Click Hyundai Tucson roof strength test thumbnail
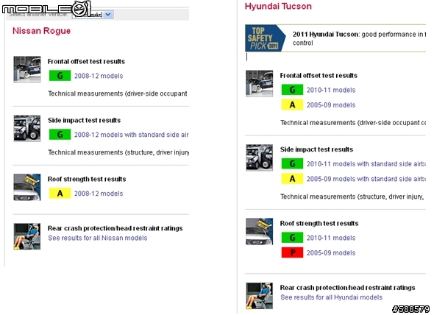The height and width of the screenshot is (315, 434). click(x=260, y=232)
